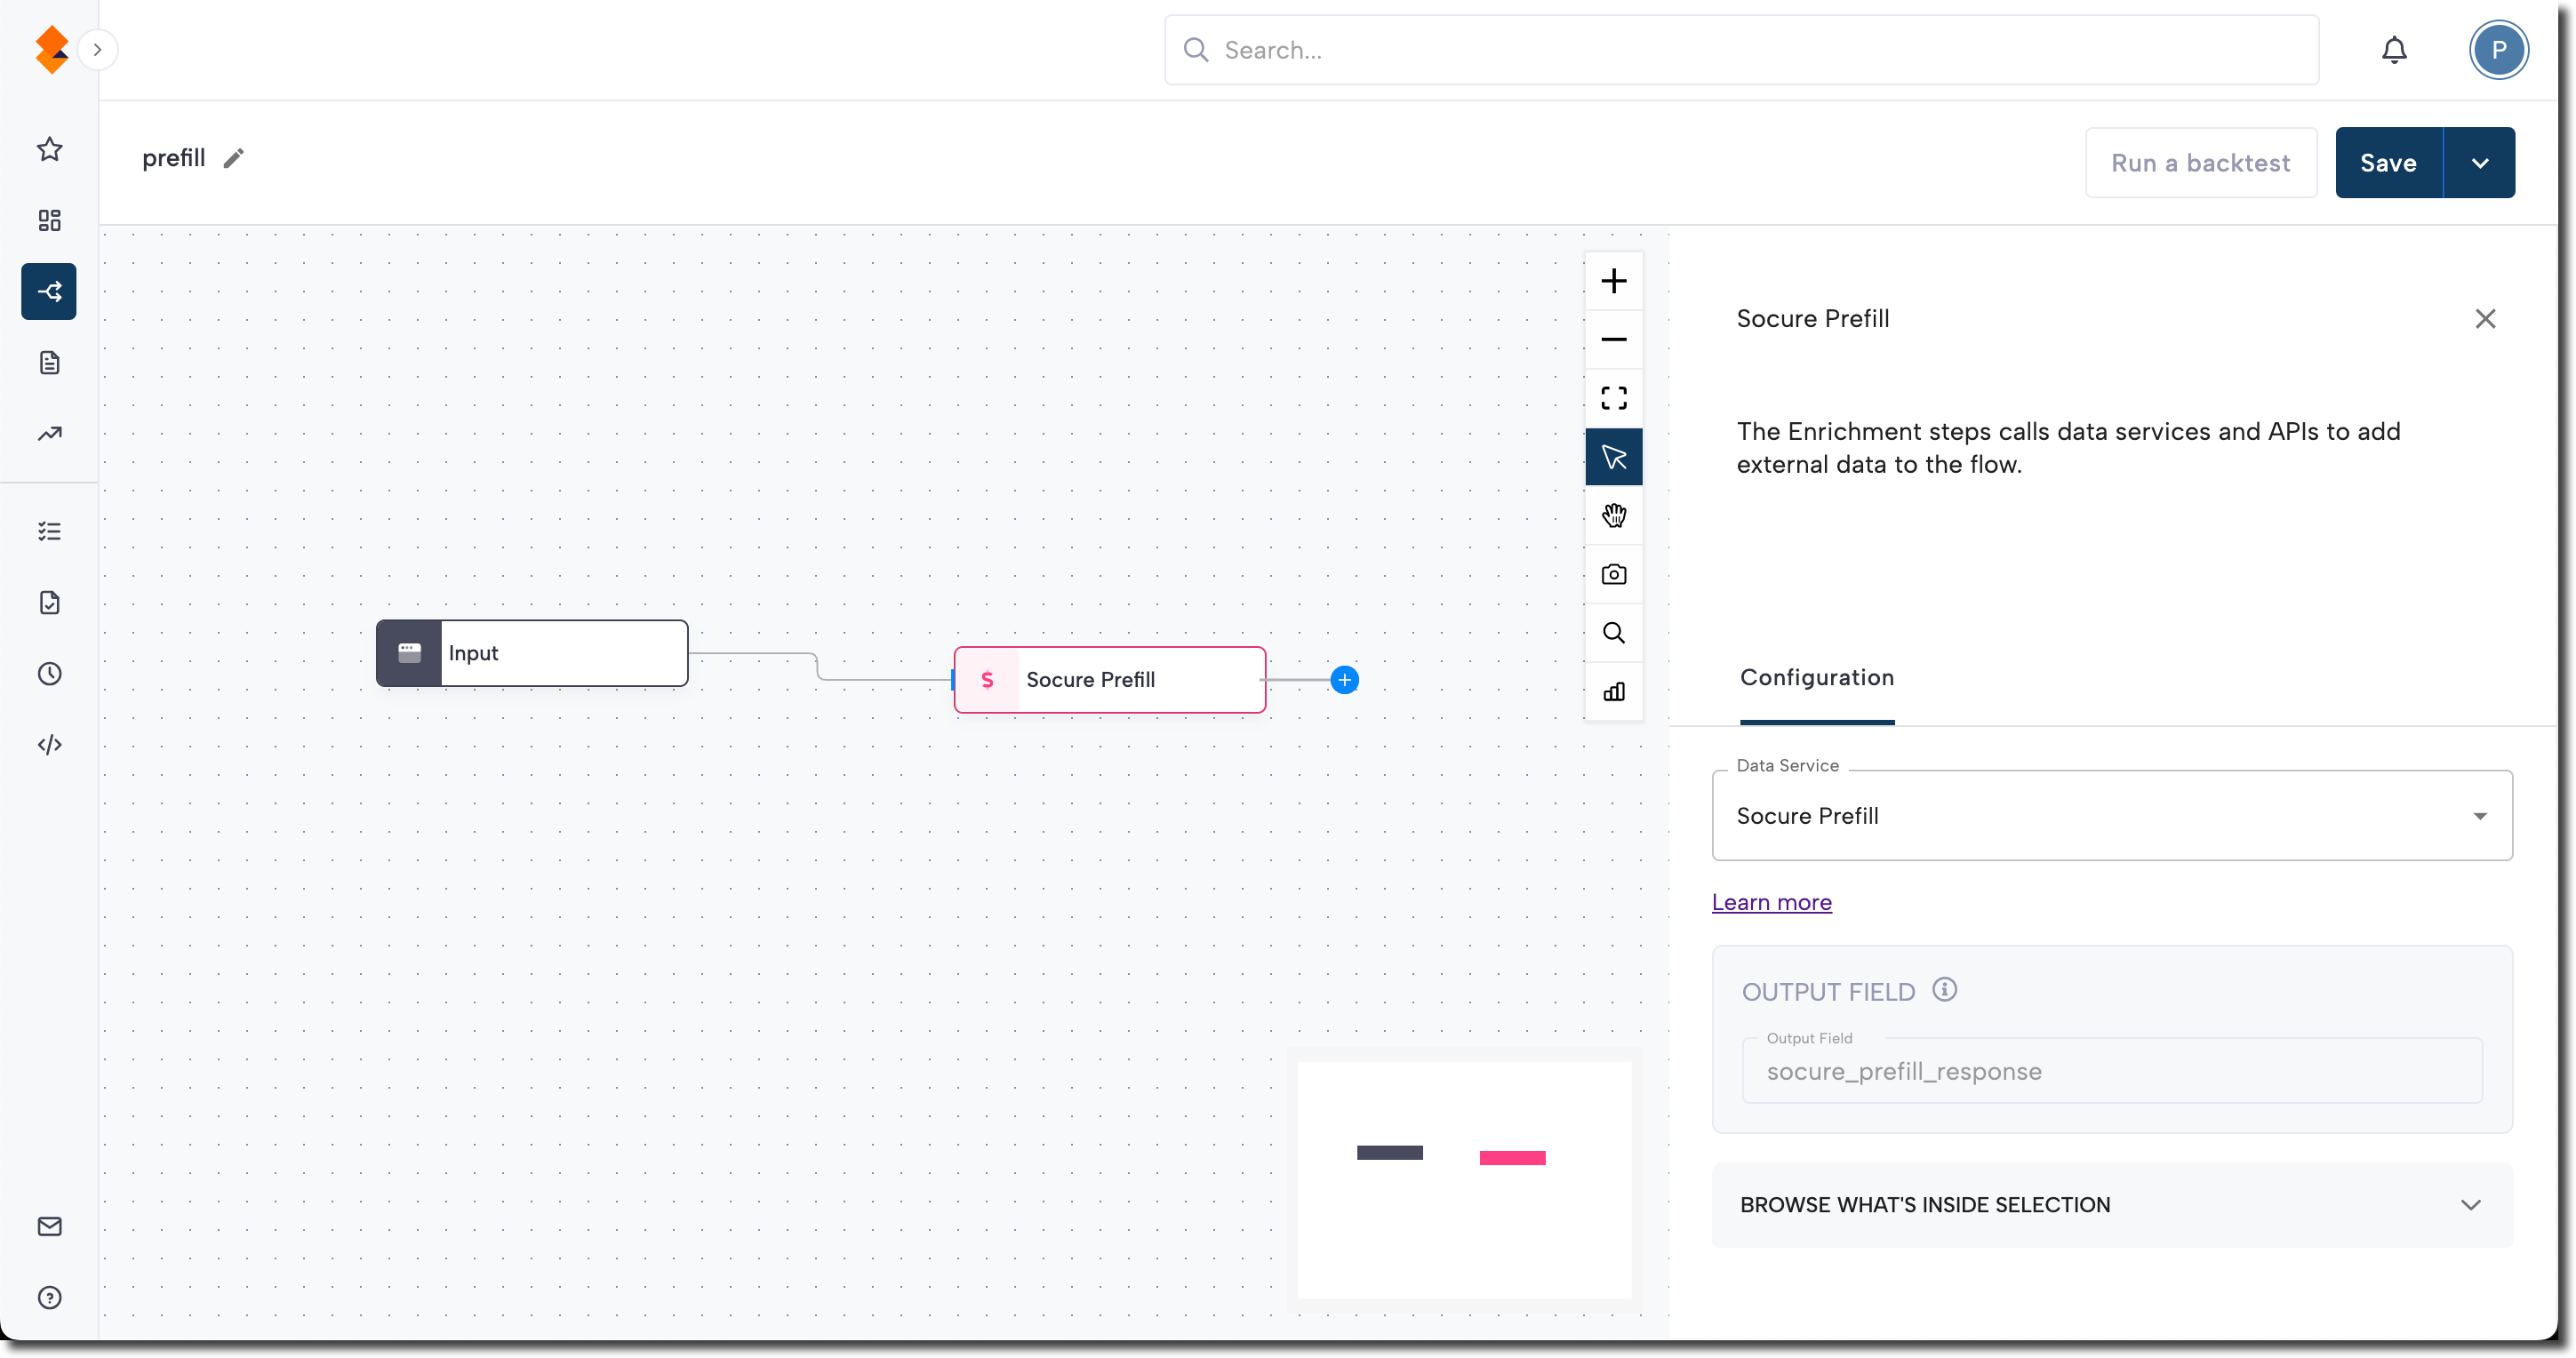
Task: Click the Output Field text input
Action: [2111, 1072]
